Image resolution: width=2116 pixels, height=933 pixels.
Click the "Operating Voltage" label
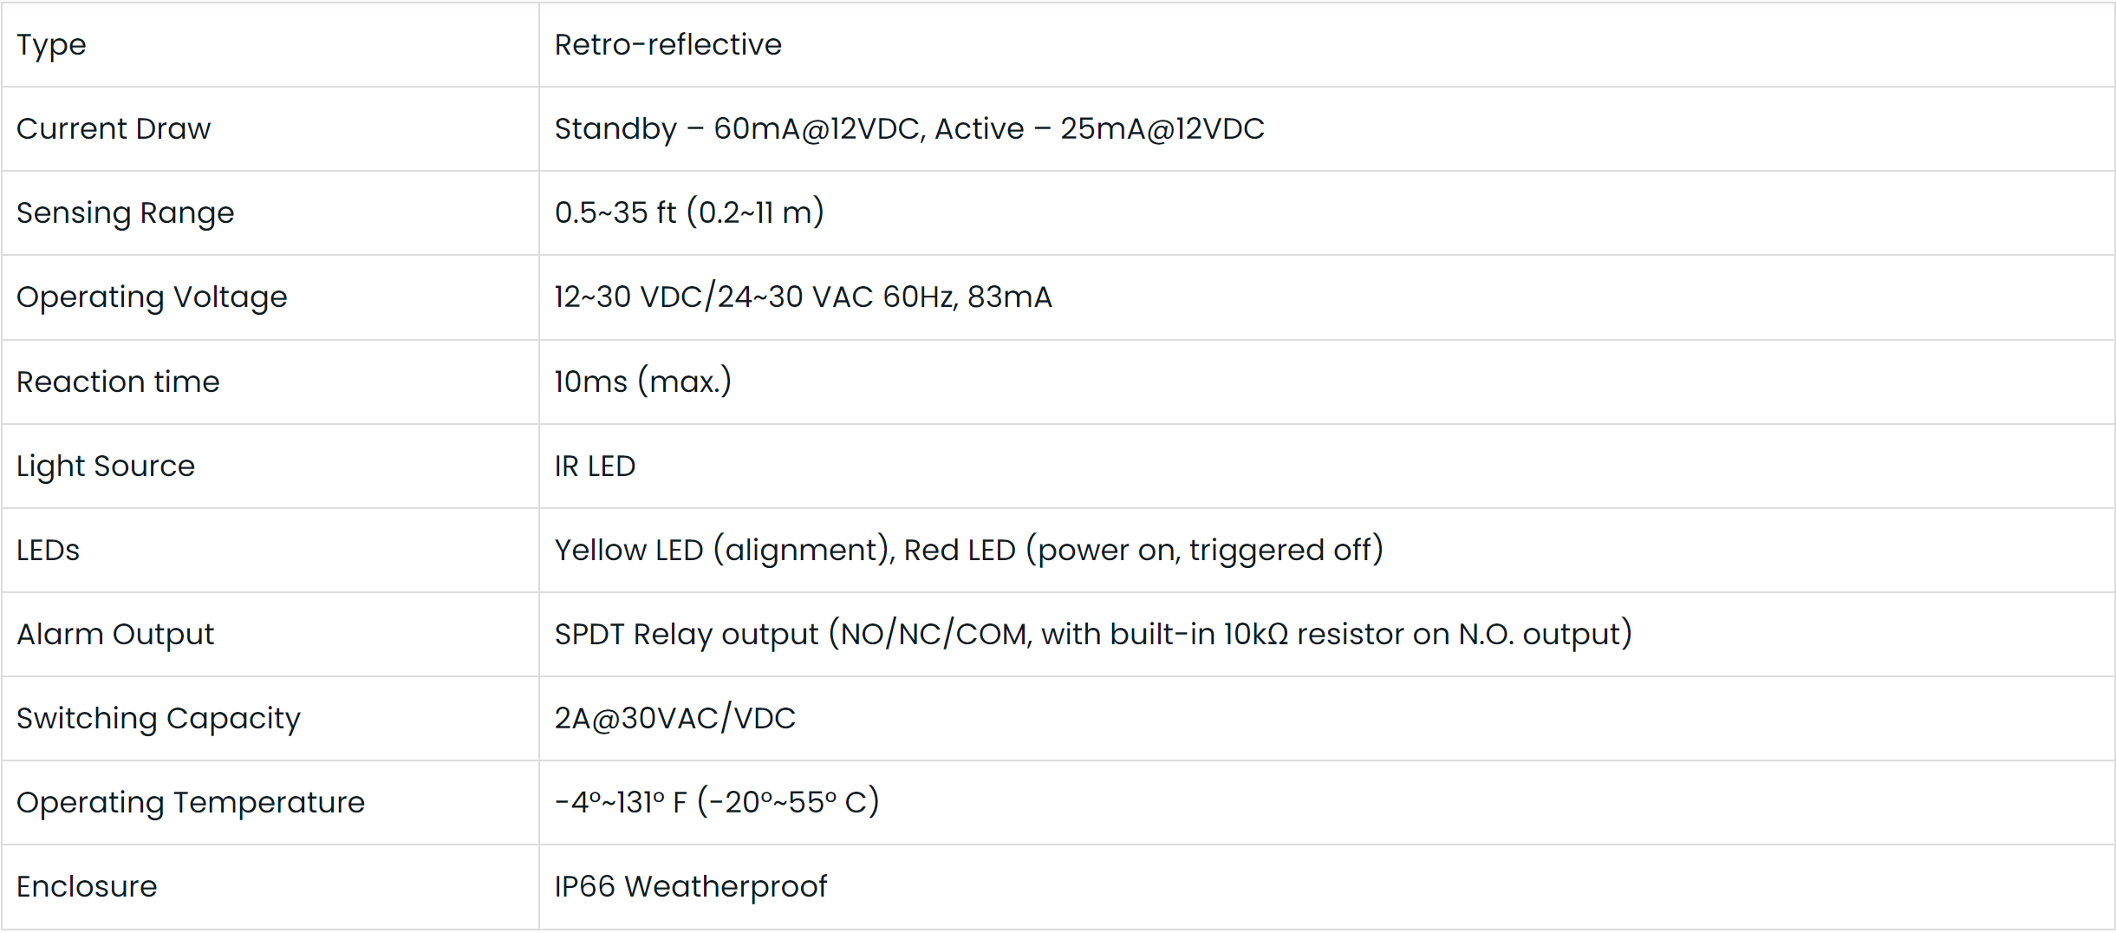pyautogui.click(x=152, y=297)
